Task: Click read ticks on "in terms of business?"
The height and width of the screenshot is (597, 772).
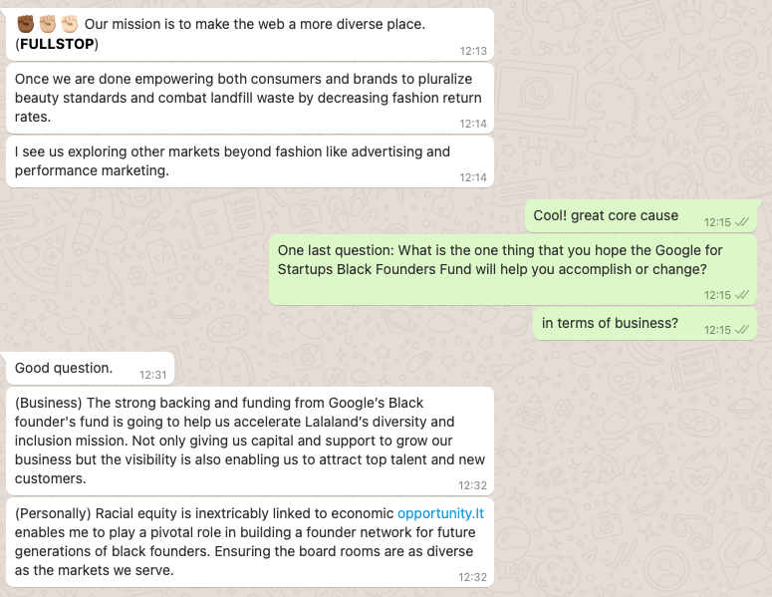Action: point(742,330)
